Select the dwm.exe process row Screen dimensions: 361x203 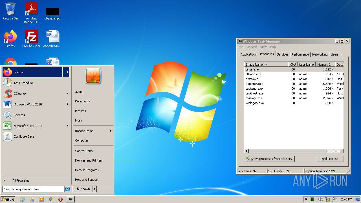pos(294,79)
